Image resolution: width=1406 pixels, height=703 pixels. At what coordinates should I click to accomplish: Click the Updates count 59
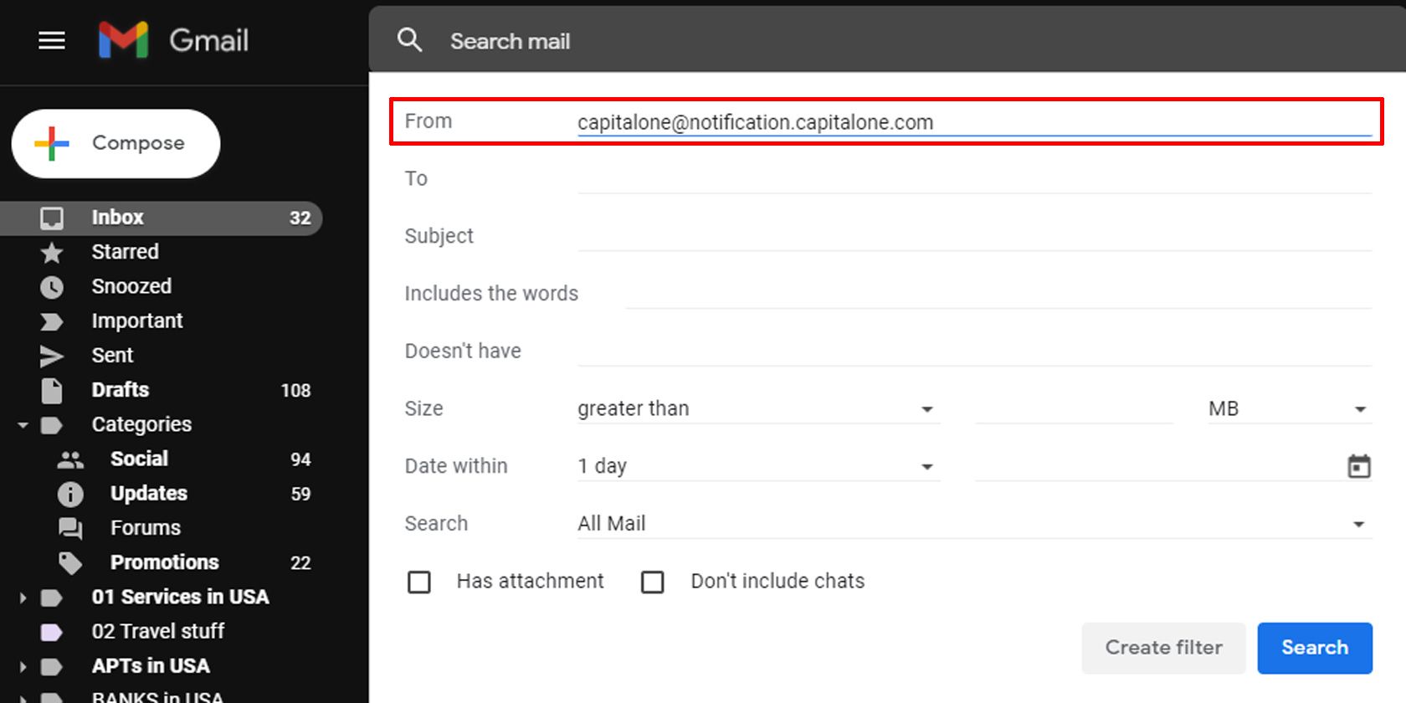point(300,495)
